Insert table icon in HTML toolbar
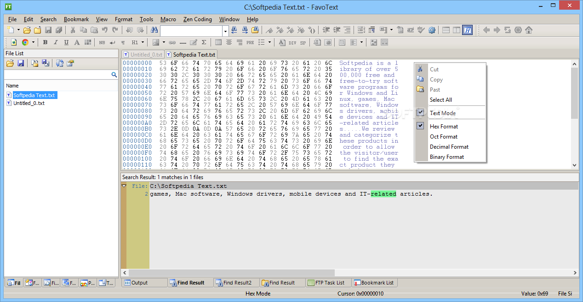The image size is (583, 302). tap(218, 42)
